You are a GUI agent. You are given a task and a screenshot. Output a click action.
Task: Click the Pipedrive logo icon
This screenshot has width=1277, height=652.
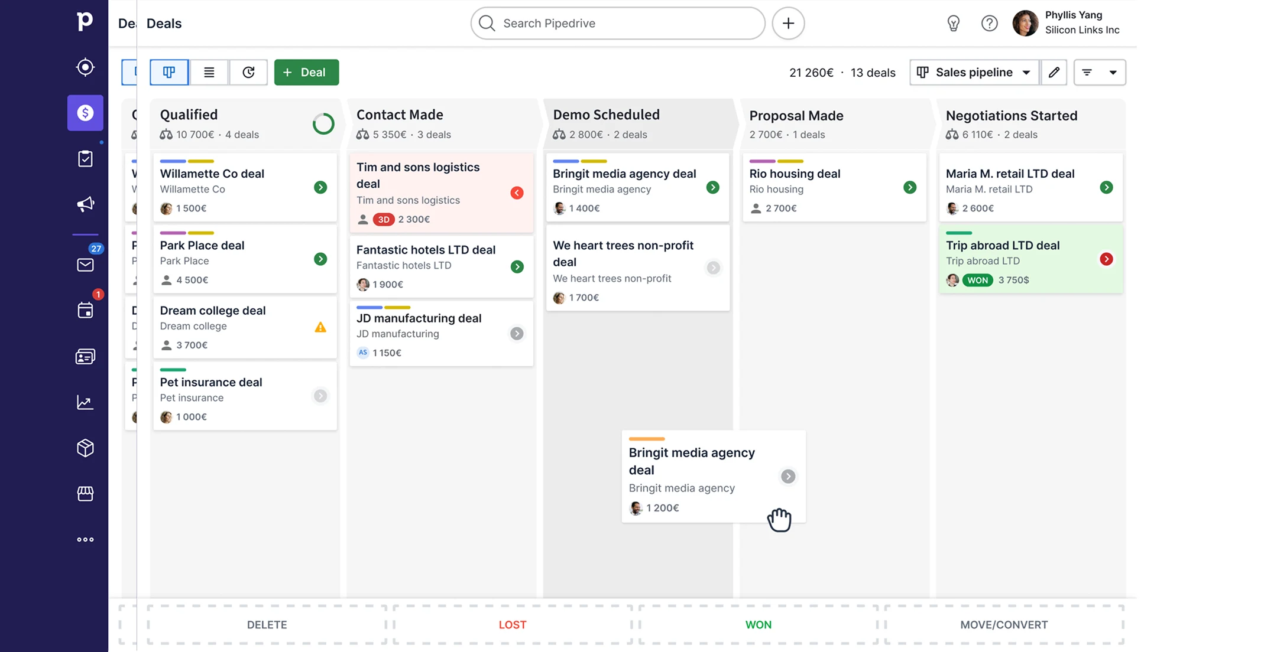(x=85, y=21)
